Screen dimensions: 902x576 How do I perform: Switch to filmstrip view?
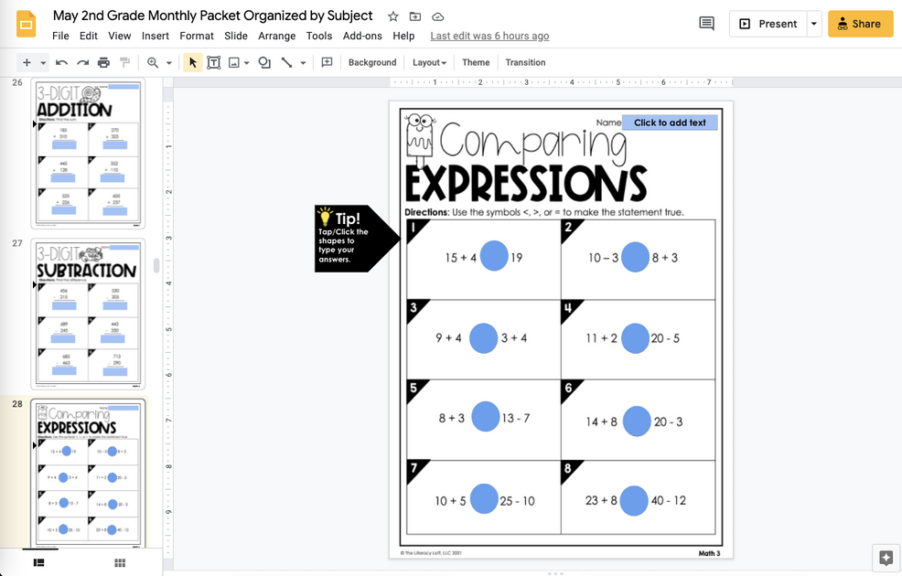point(39,562)
